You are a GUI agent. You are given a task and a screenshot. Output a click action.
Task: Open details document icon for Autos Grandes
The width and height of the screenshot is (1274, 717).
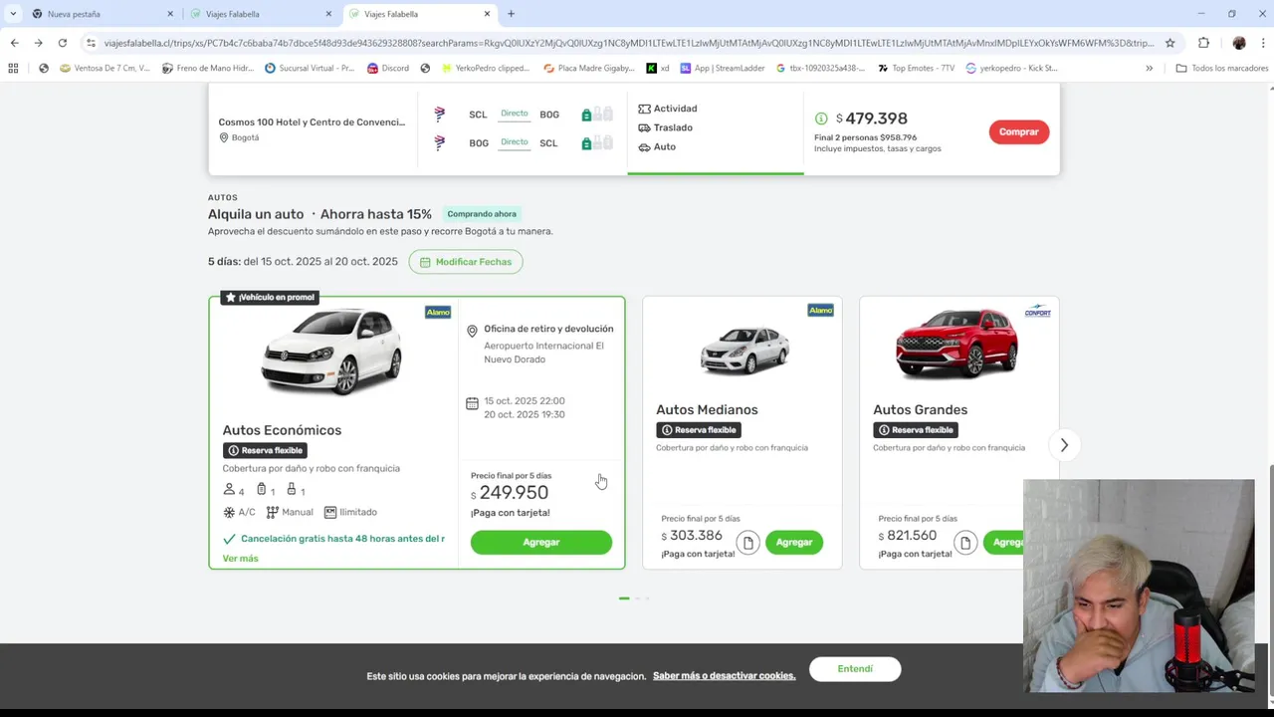click(x=964, y=542)
